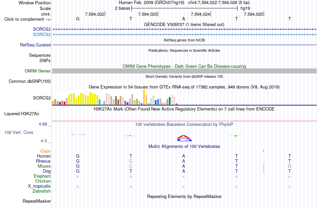This screenshot has height=209, width=317.
Task: Click the Dog species label
Action: point(47,171)
